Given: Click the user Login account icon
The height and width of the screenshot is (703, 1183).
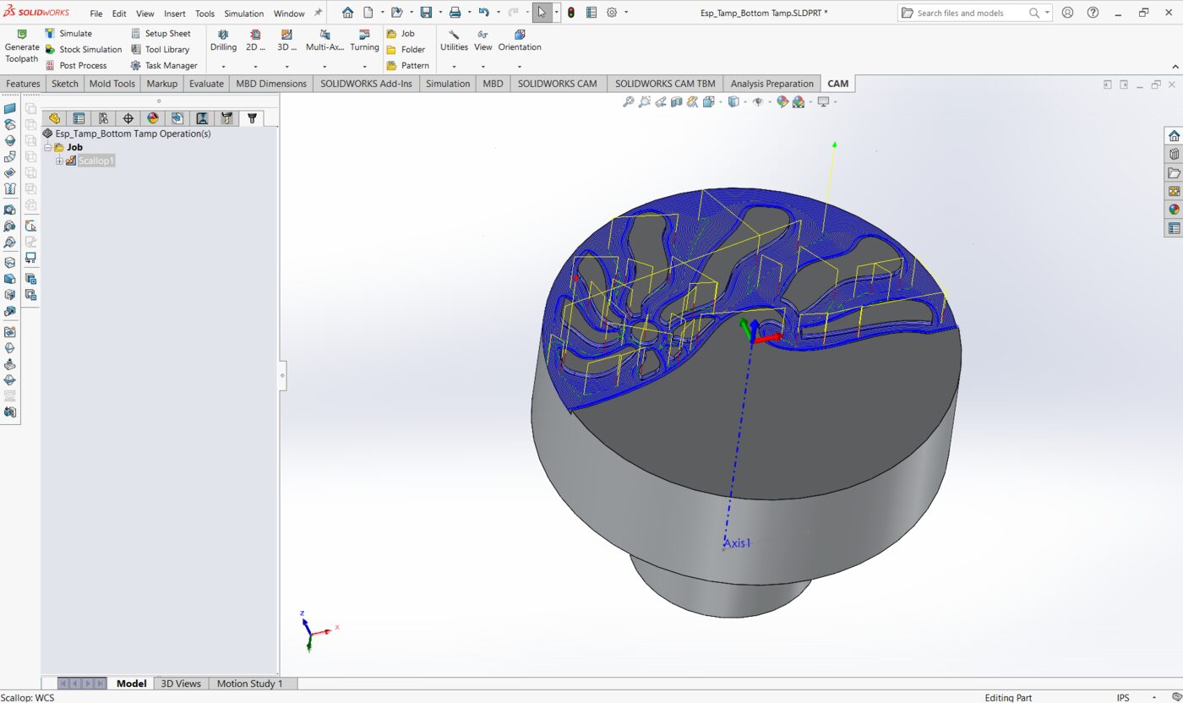Looking at the screenshot, I should pyautogui.click(x=1068, y=13).
